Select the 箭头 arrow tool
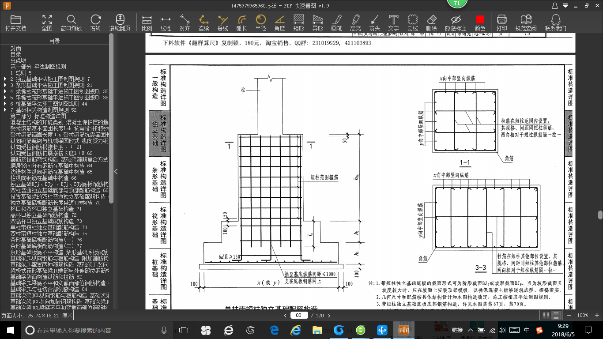The height and width of the screenshot is (339, 603). (x=374, y=23)
